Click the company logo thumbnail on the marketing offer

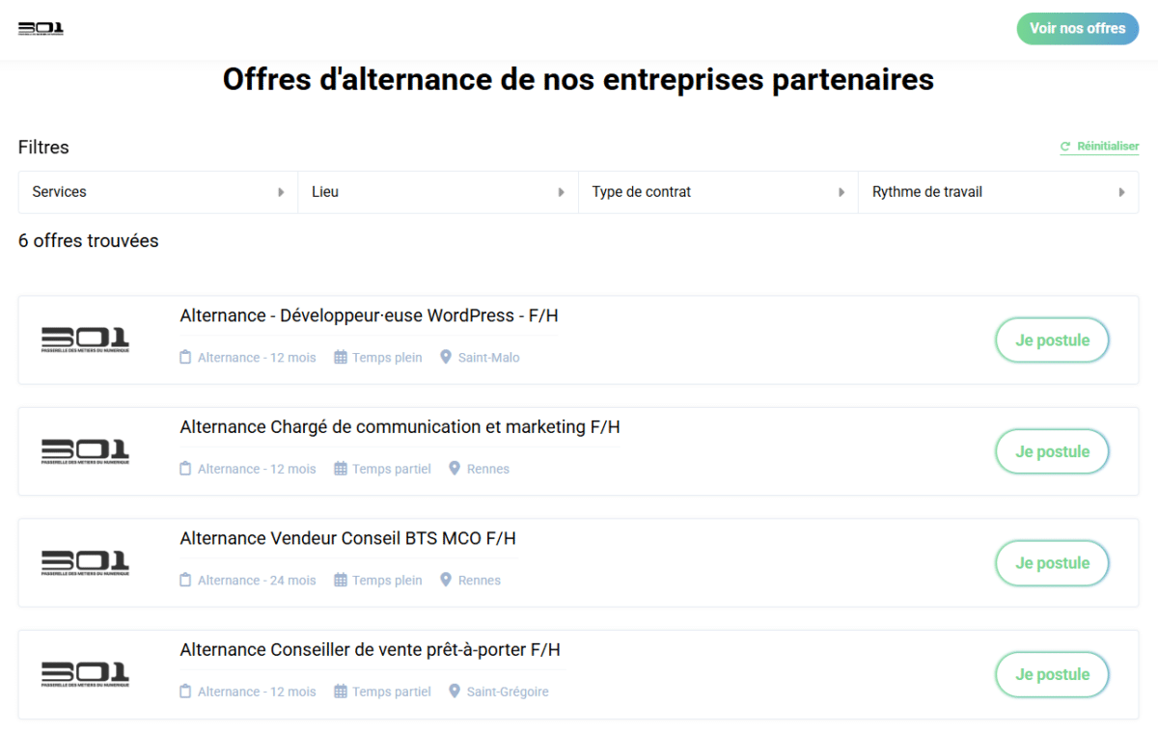coord(85,450)
